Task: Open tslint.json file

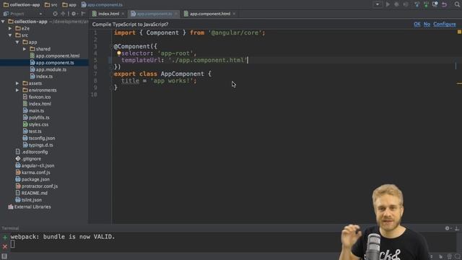Action: [32, 200]
